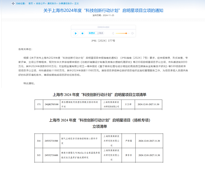Click the location icon before 当前位置
The image size is (205, 176).
13,4
